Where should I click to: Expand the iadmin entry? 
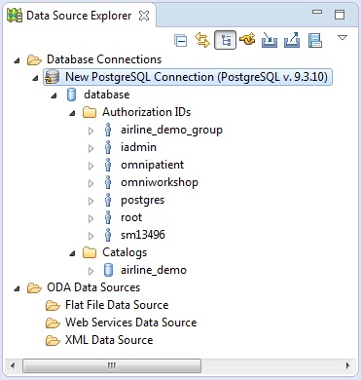pyautogui.click(x=91, y=148)
